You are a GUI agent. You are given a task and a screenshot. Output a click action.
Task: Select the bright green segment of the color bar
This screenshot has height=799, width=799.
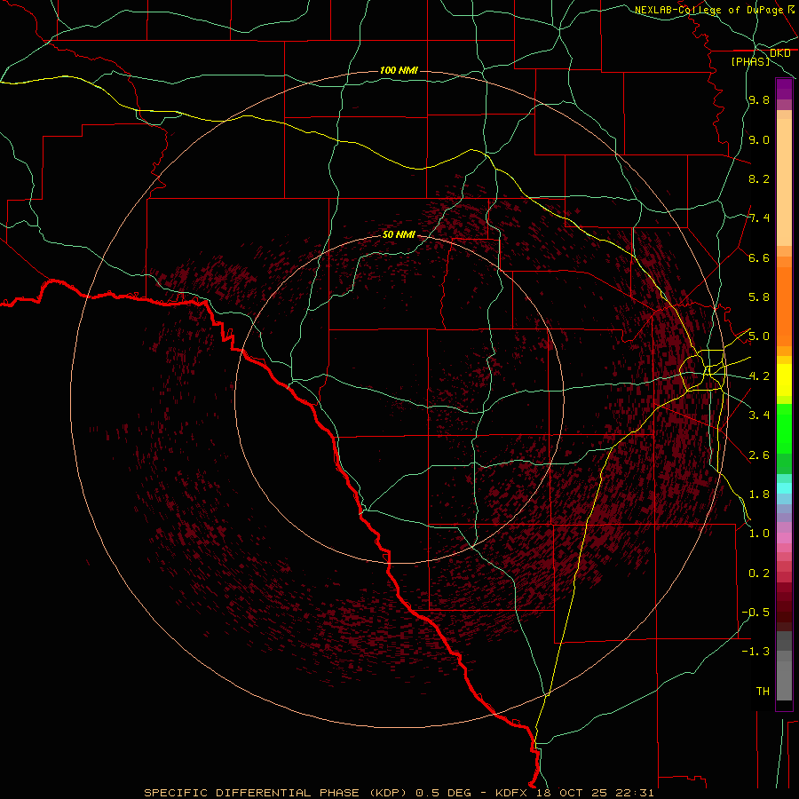[x=784, y=428]
